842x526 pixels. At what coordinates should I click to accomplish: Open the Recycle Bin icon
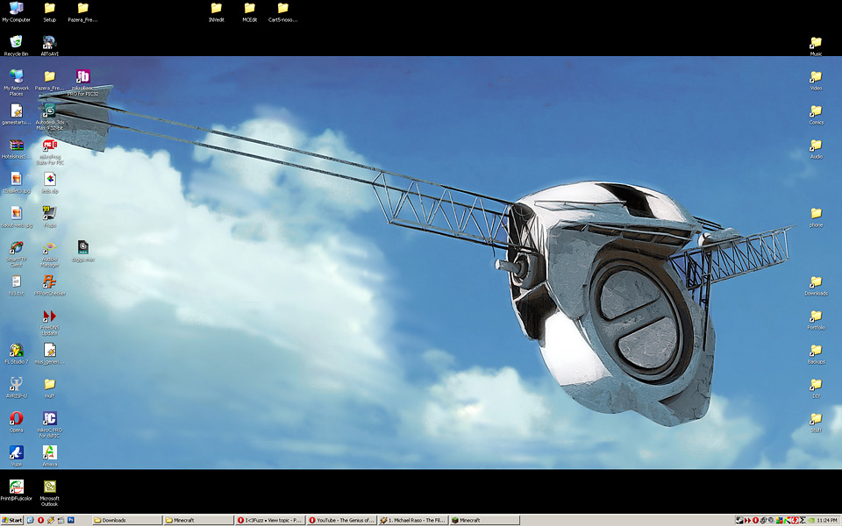(x=16, y=41)
